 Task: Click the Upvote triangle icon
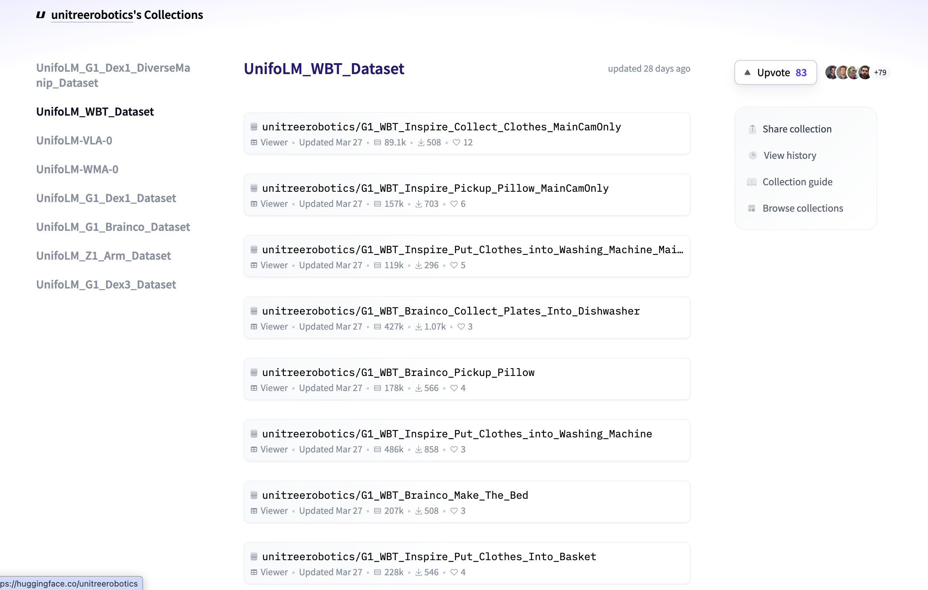747,72
